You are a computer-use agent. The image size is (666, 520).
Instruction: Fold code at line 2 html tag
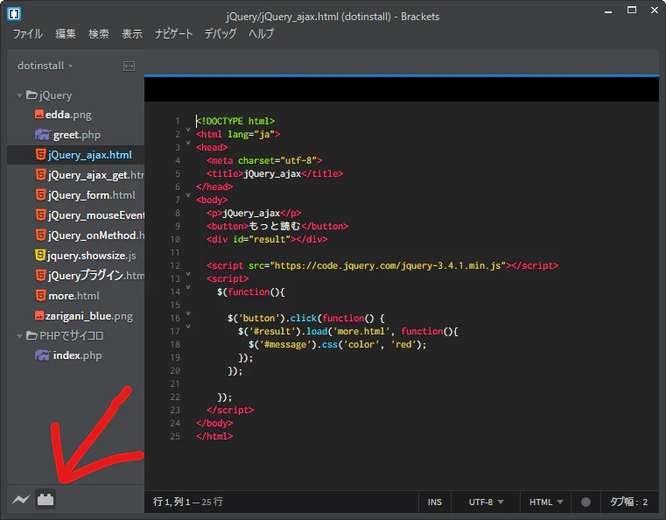[x=188, y=130]
